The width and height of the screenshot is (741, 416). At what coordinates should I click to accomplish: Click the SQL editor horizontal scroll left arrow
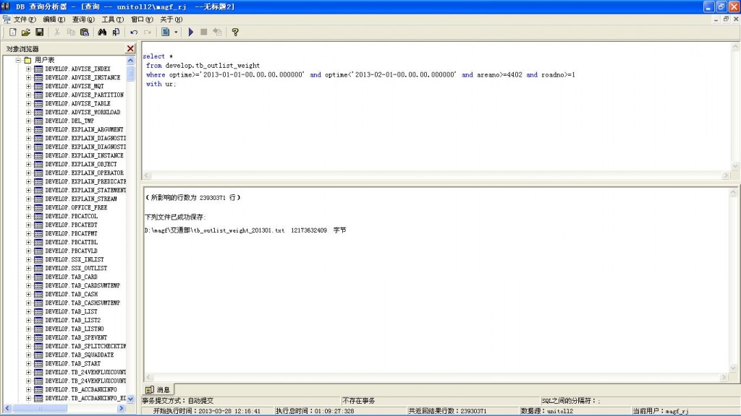point(147,175)
